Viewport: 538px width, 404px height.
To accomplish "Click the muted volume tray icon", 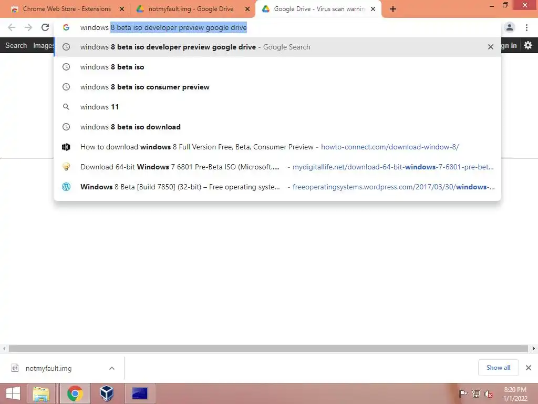I will tap(489, 393).
